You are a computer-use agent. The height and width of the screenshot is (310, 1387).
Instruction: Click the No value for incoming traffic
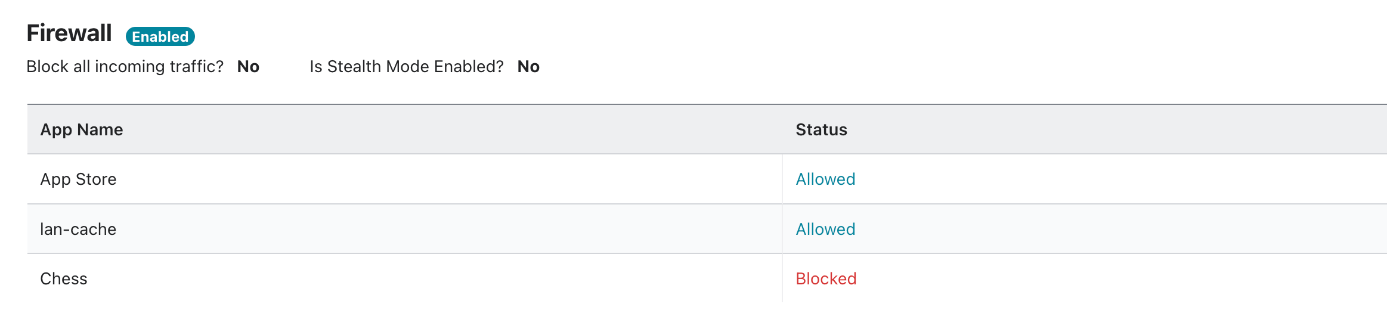click(248, 66)
